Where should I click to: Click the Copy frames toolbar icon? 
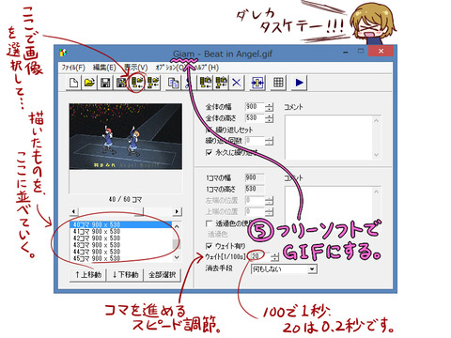tap(173, 83)
